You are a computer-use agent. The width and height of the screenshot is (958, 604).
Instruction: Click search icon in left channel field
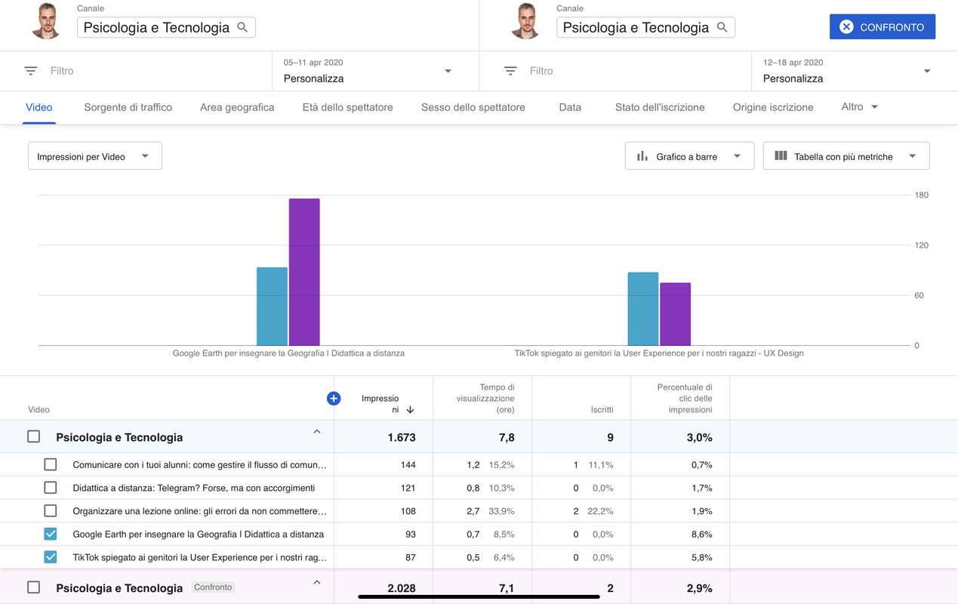[x=242, y=27]
